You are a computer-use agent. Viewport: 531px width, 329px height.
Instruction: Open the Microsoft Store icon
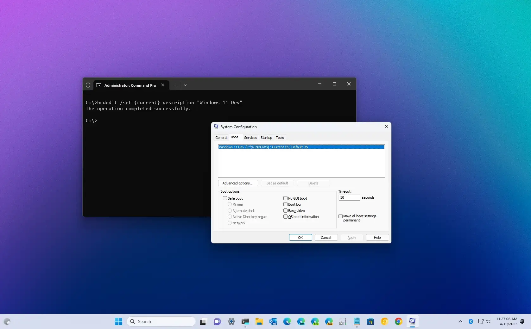coord(370,321)
